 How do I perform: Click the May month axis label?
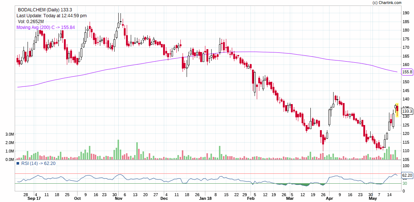[373, 198]
